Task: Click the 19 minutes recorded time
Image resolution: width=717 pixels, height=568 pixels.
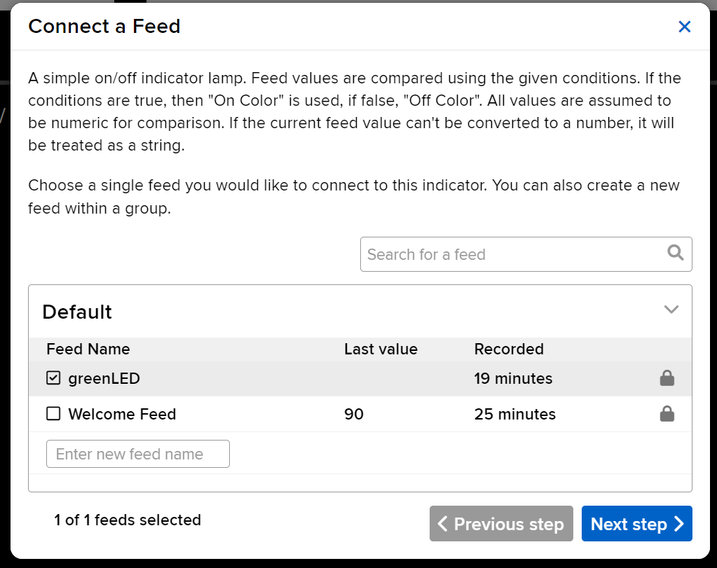Action: click(x=513, y=378)
